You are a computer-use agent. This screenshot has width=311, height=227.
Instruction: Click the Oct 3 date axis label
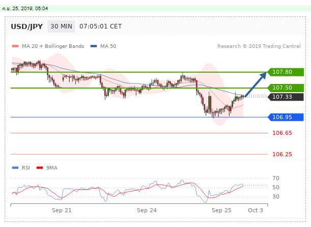256,210
